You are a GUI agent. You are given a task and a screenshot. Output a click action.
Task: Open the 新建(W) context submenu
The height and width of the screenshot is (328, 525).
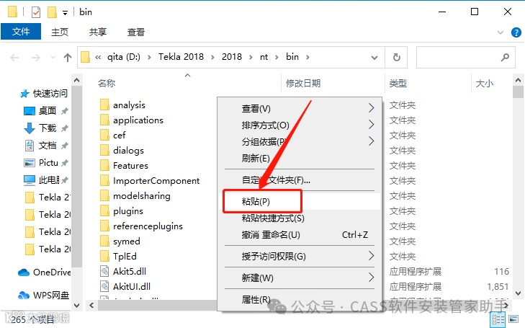[x=300, y=278]
